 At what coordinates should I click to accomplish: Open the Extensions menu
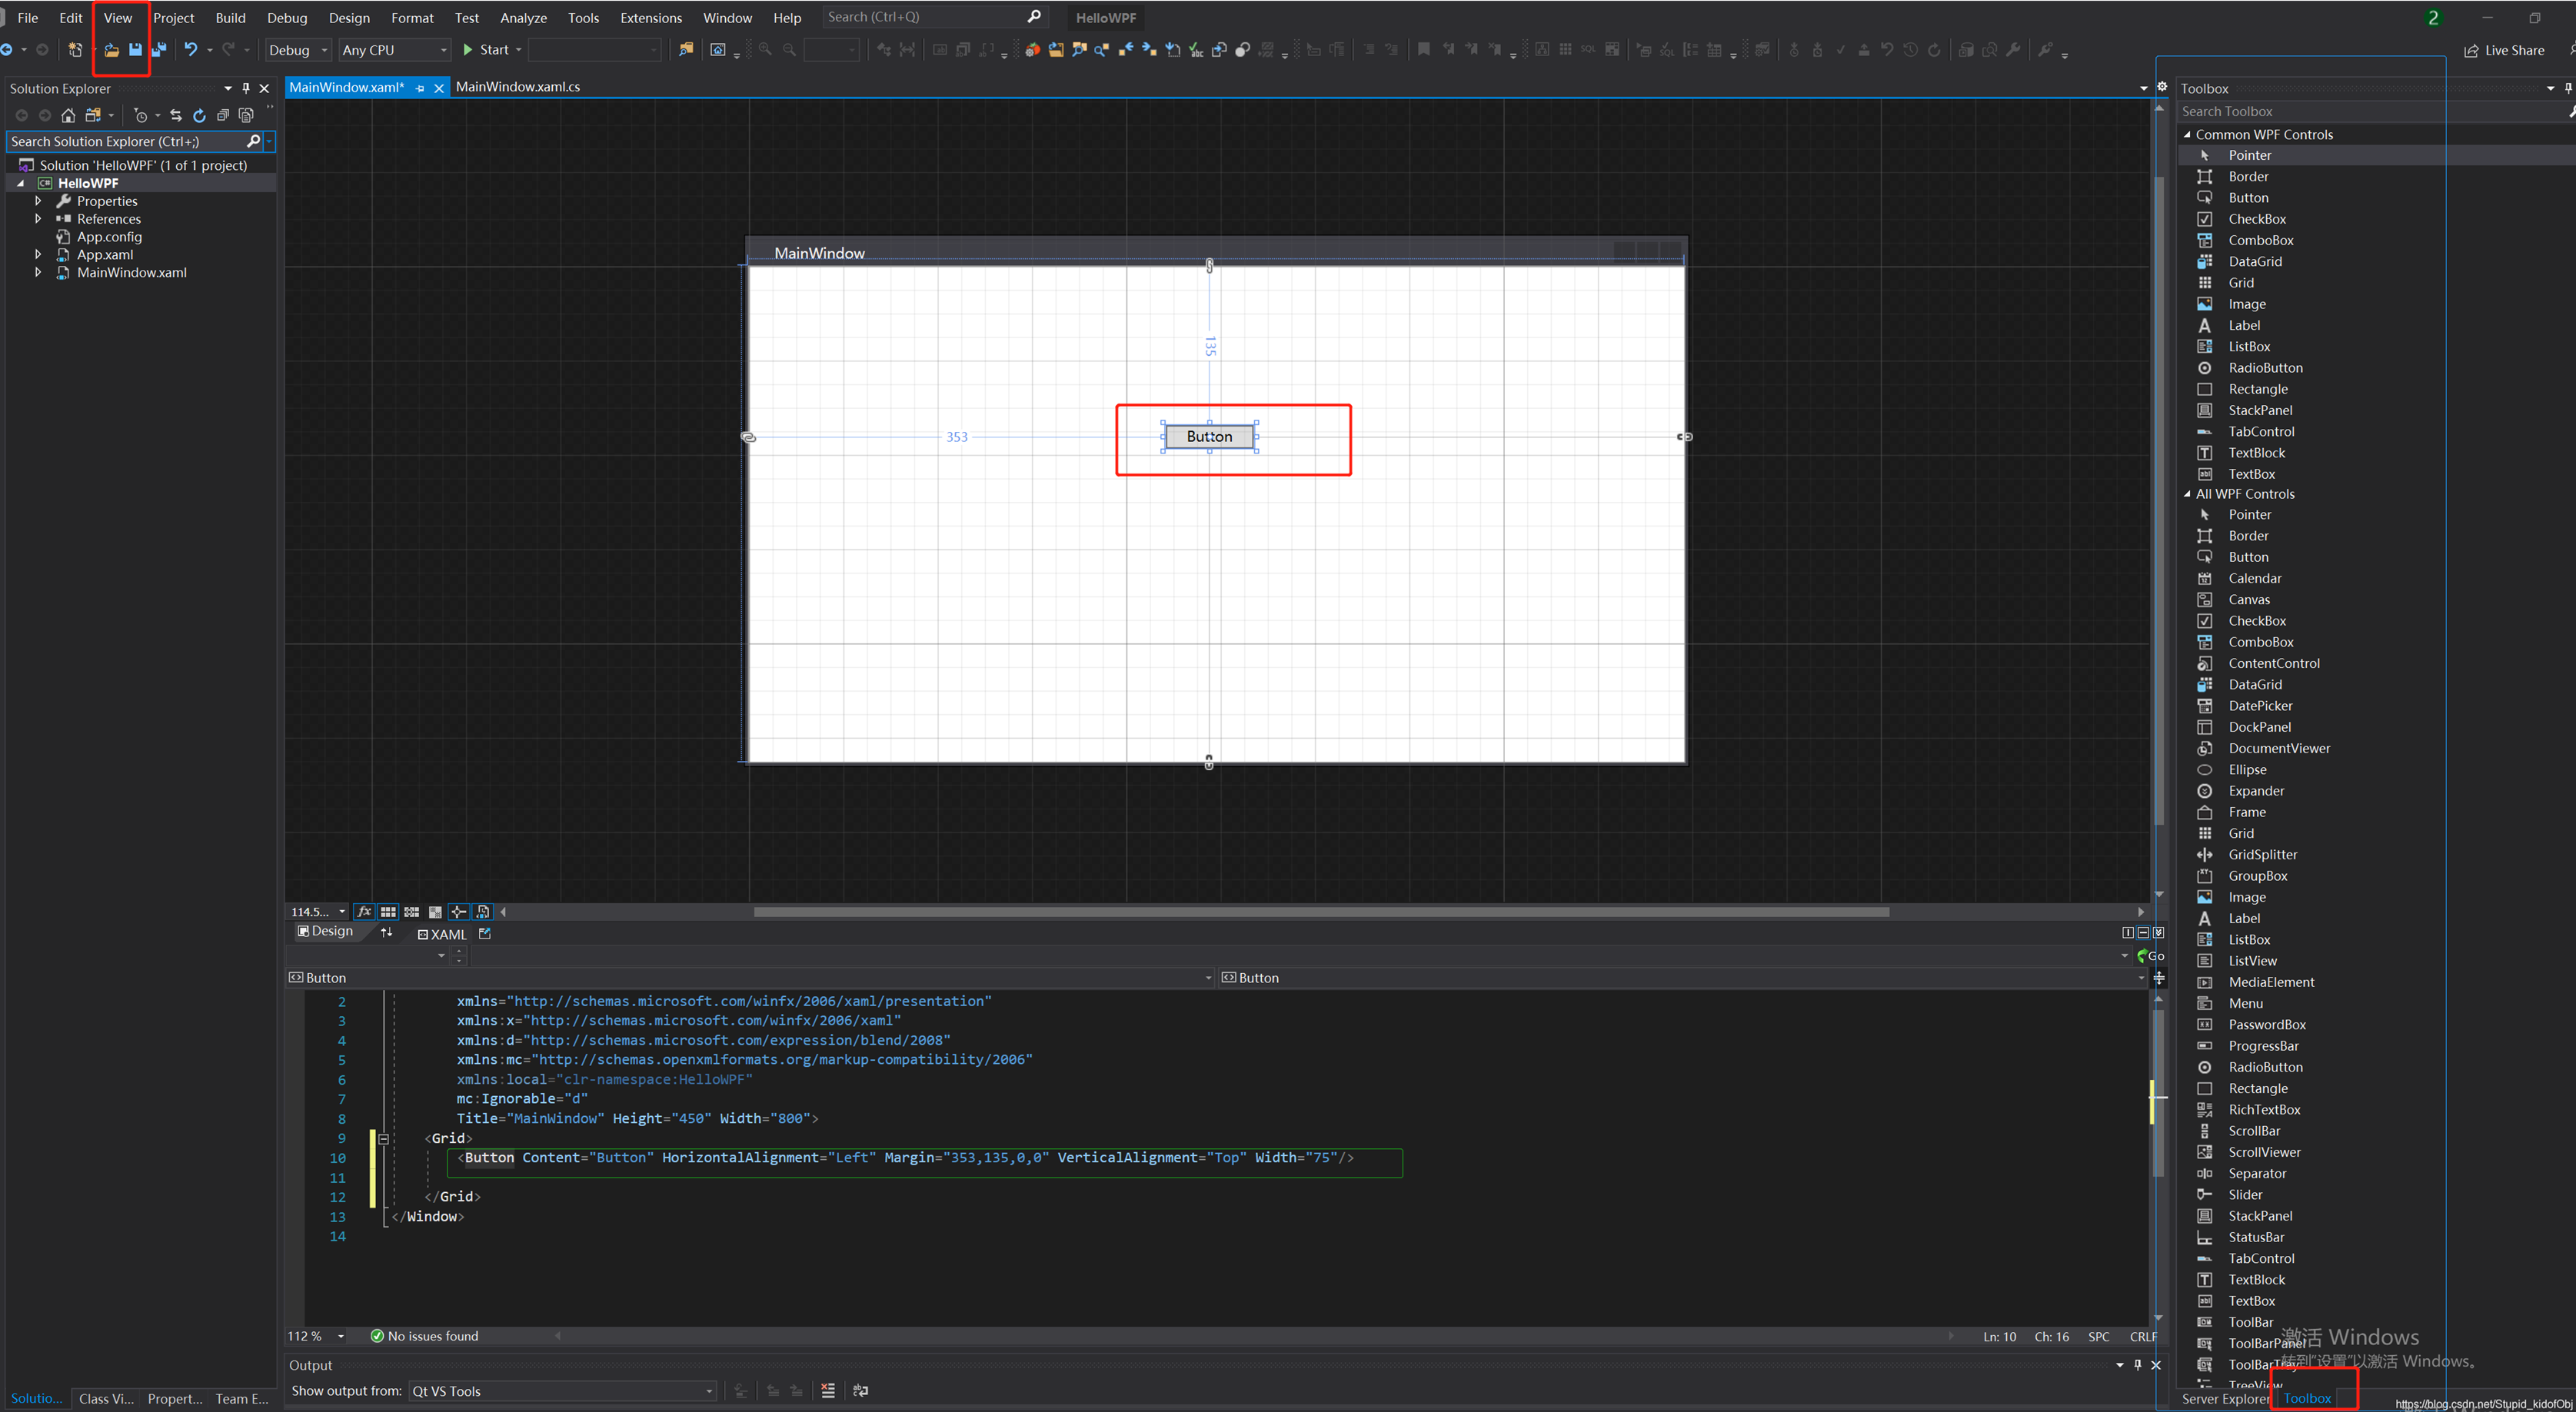coord(650,18)
